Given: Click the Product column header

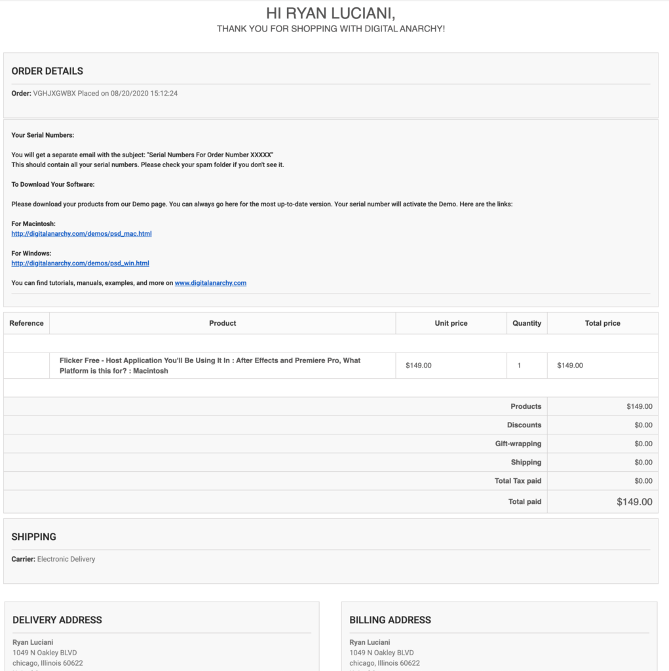Looking at the screenshot, I should click(222, 323).
